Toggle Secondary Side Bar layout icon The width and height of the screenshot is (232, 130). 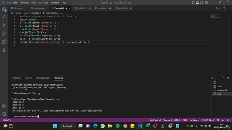[x=202, y=3]
